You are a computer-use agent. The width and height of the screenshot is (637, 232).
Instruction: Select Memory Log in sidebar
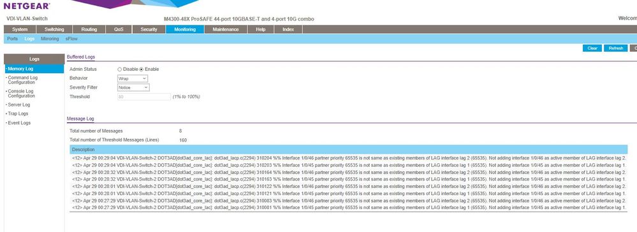click(34, 69)
